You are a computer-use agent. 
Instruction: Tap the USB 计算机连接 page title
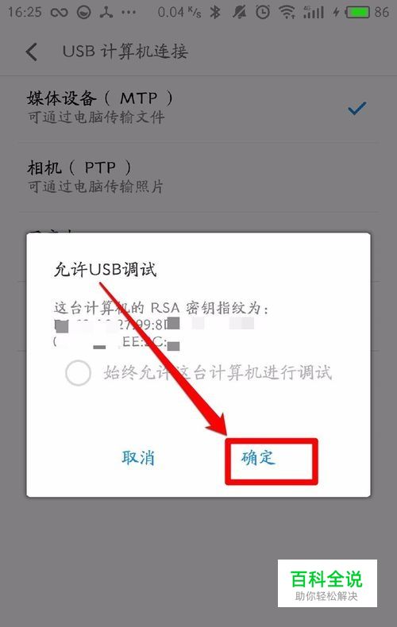[x=125, y=52]
